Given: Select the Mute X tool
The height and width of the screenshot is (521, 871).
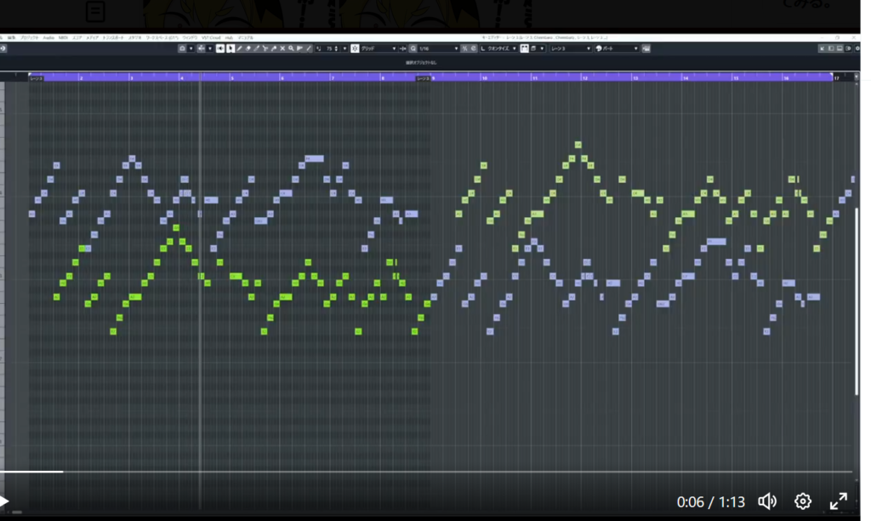Looking at the screenshot, I should [282, 49].
